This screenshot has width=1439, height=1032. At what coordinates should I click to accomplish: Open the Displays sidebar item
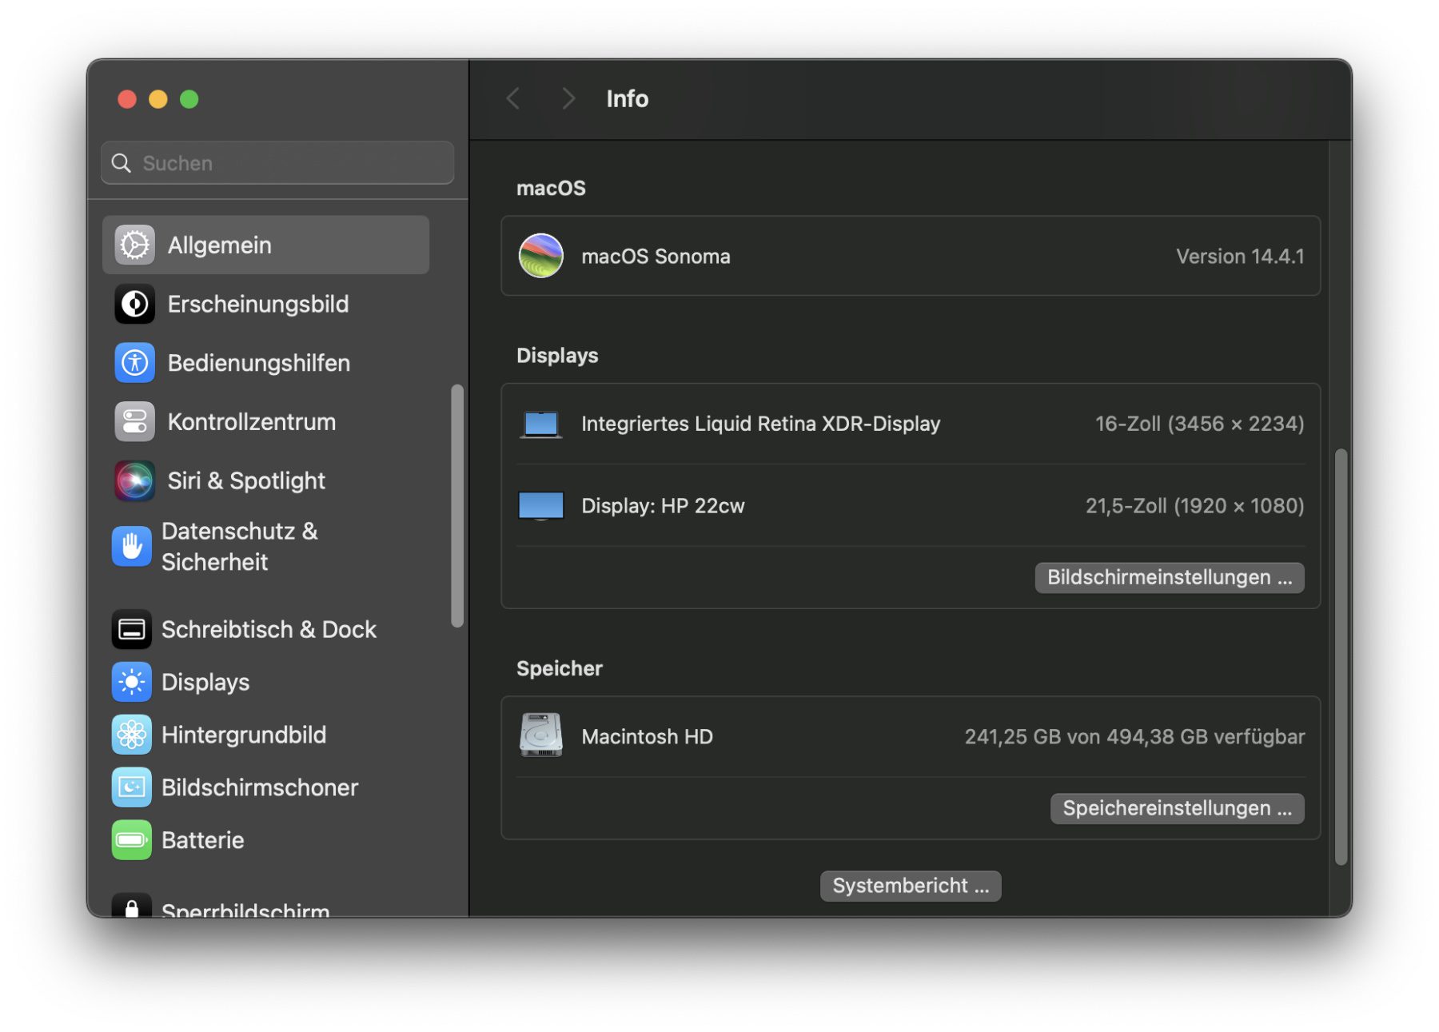[x=205, y=683]
